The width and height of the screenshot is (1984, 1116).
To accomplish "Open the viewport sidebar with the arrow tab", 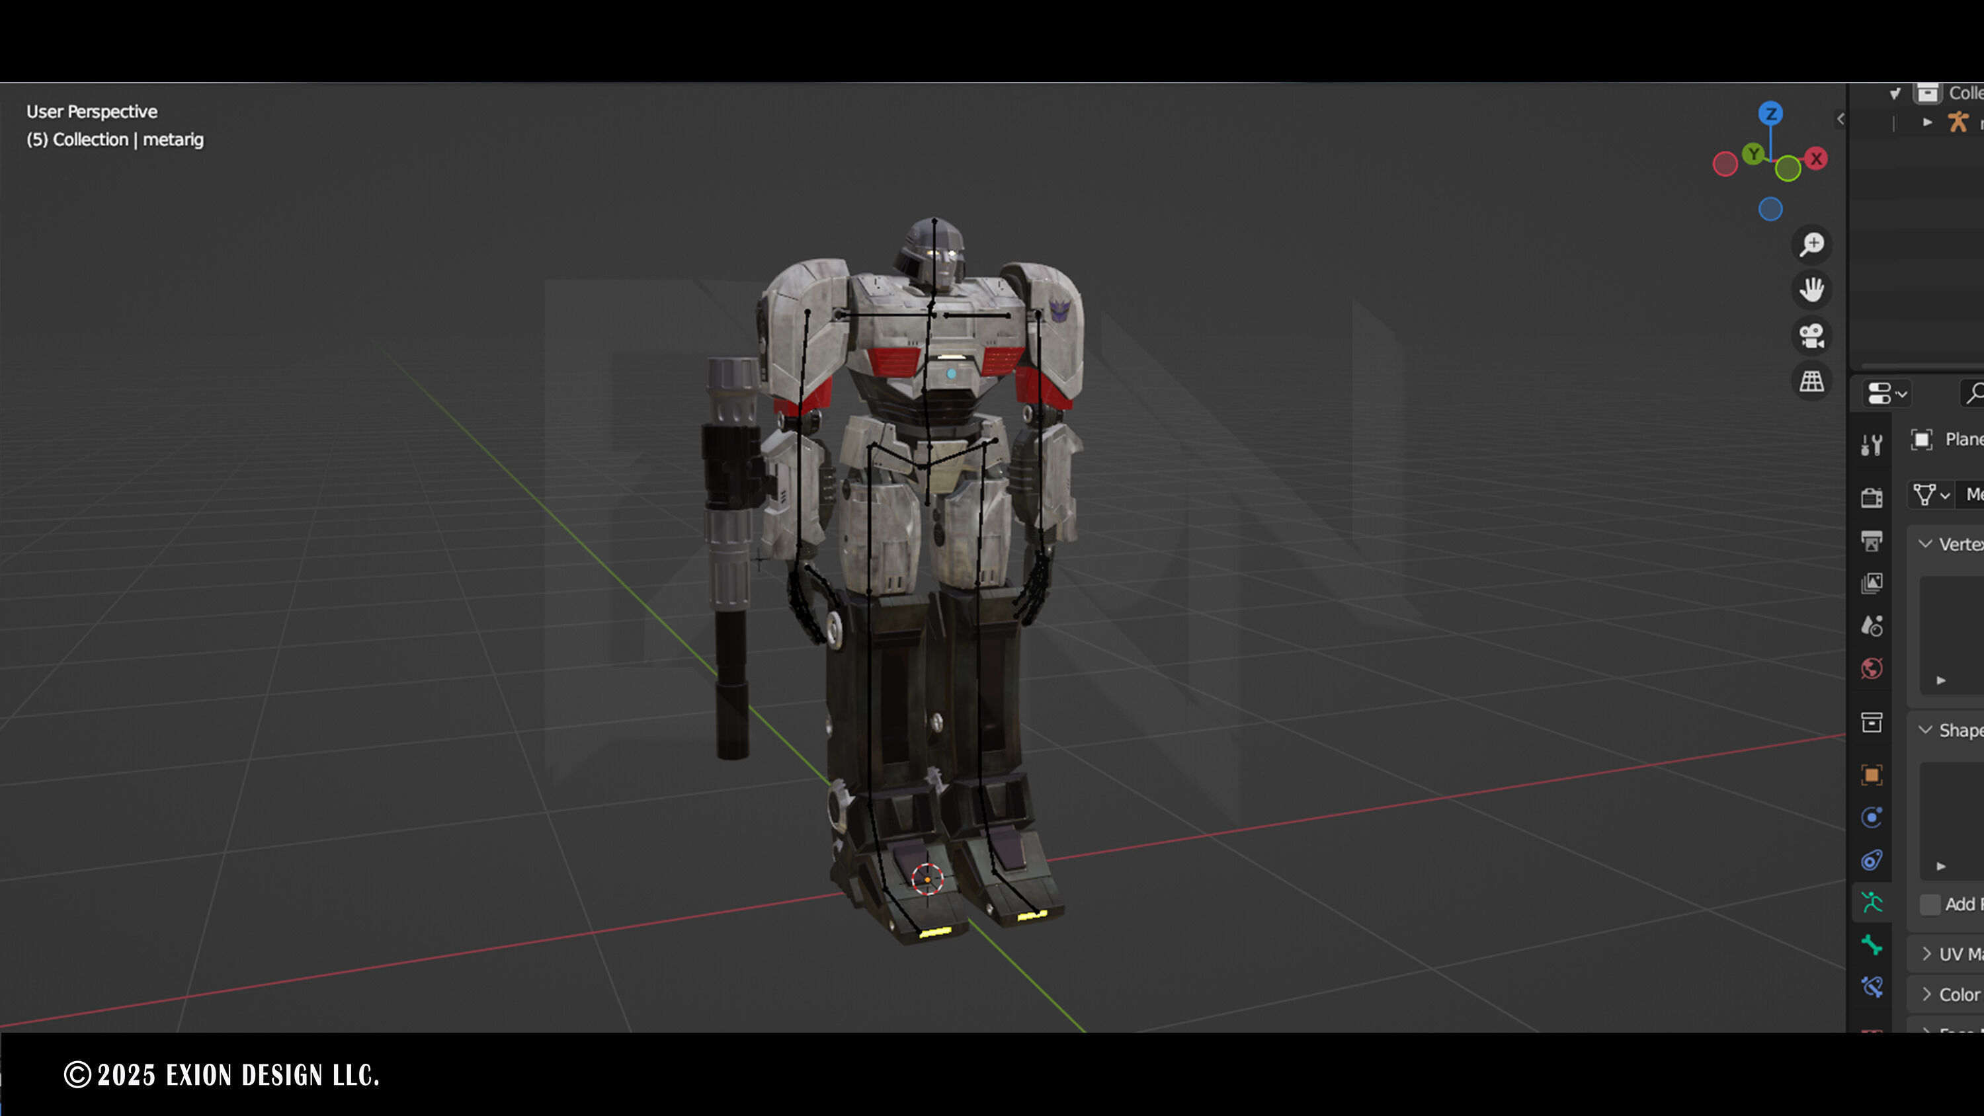I will click(x=1840, y=118).
